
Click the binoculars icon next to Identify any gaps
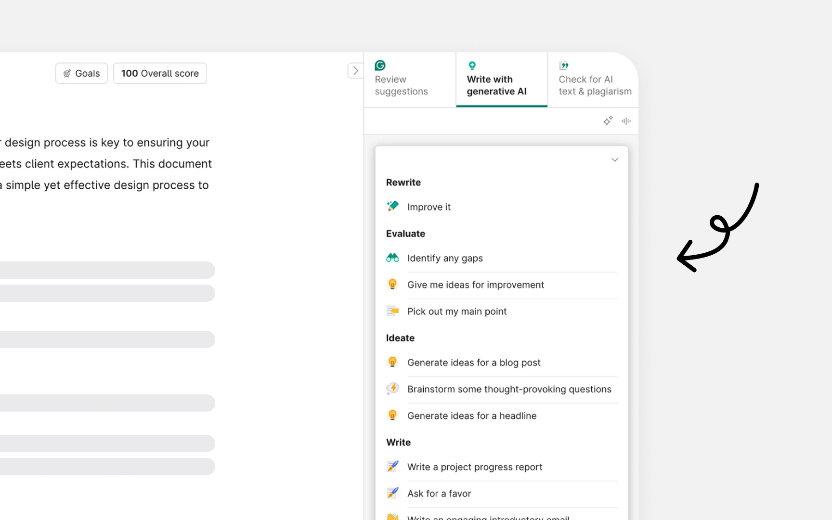point(392,258)
